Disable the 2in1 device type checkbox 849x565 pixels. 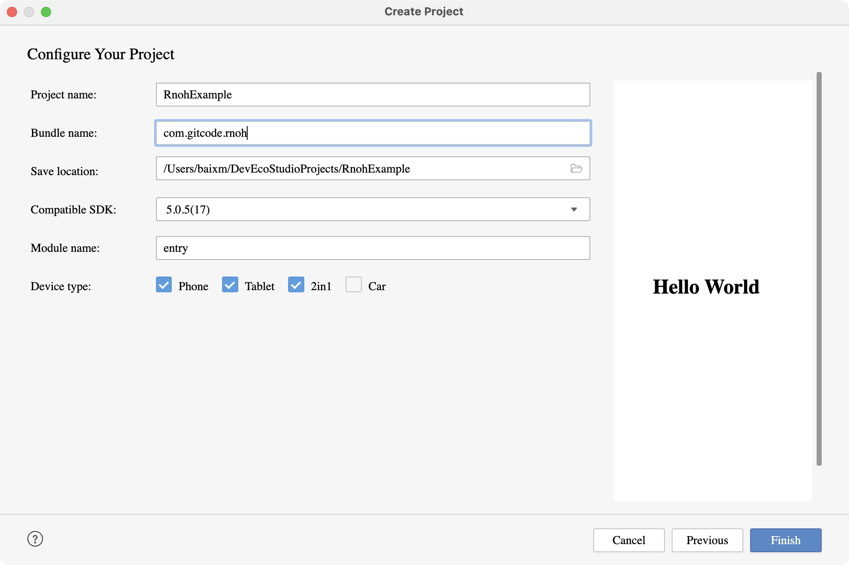click(x=296, y=285)
